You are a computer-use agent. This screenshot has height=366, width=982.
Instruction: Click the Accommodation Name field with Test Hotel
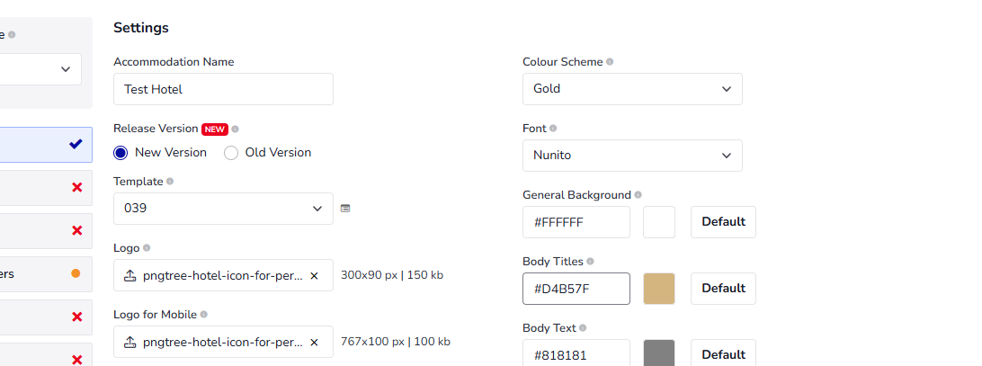[223, 89]
